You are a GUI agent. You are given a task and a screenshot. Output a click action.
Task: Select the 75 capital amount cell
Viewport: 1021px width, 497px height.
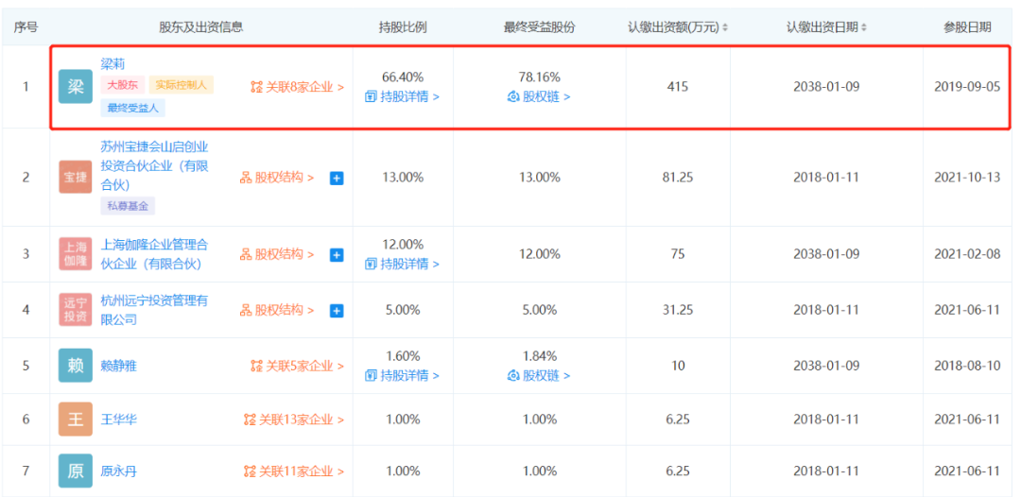pyautogui.click(x=678, y=254)
